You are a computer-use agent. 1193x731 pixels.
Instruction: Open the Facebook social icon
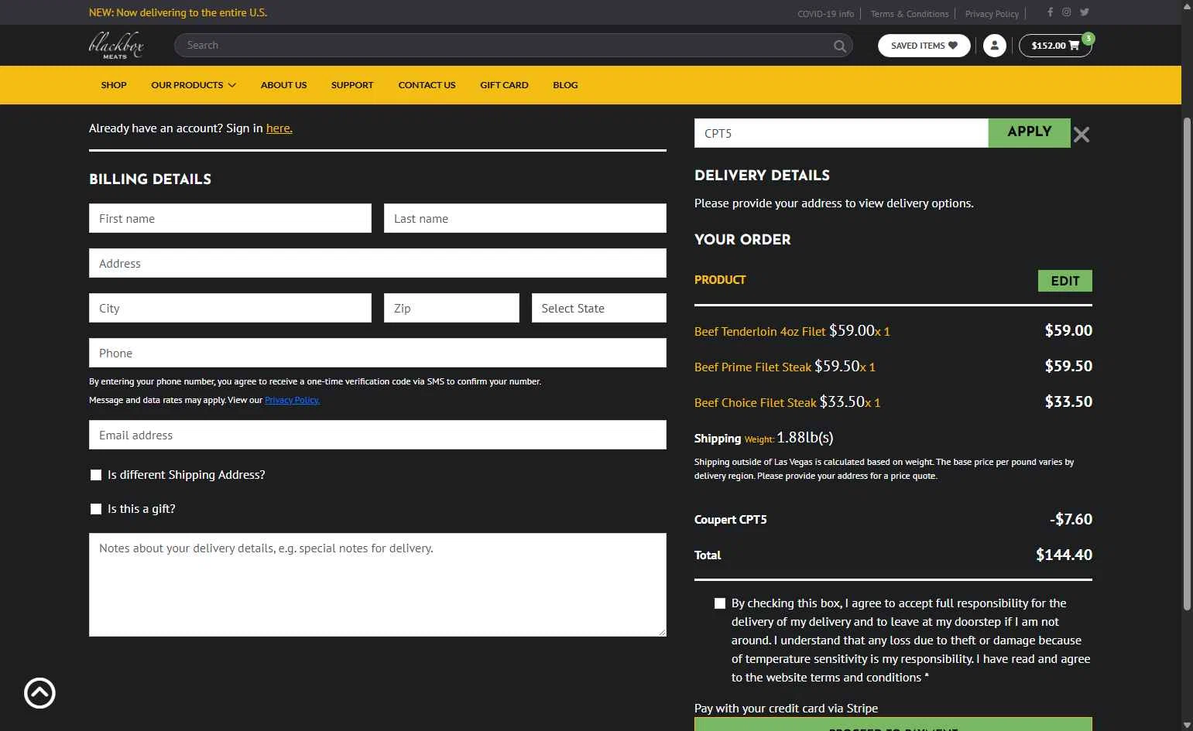pos(1050,12)
